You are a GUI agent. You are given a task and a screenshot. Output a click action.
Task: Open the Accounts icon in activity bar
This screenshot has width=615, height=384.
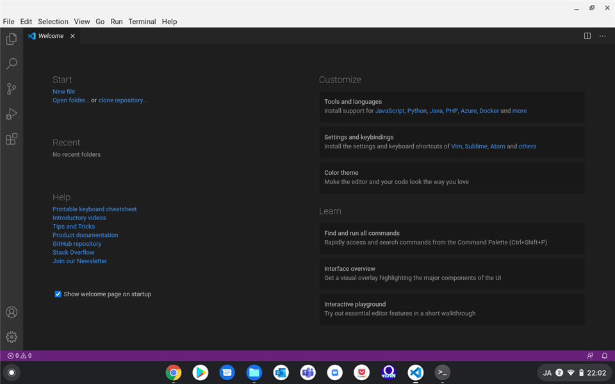tap(12, 312)
